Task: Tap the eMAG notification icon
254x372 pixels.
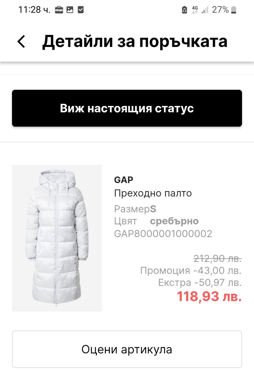Action: (59, 10)
